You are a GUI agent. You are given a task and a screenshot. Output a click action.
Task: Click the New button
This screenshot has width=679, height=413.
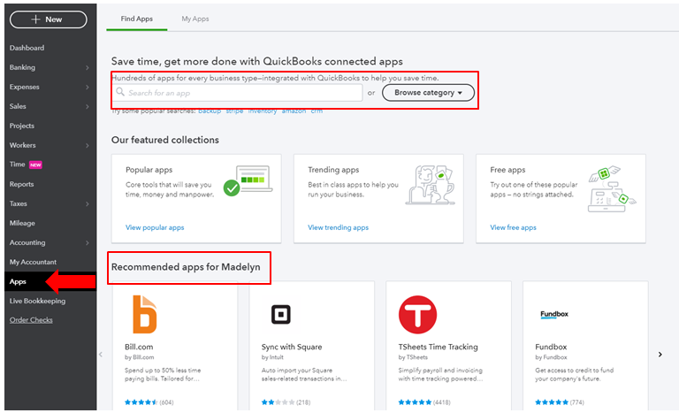48,19
